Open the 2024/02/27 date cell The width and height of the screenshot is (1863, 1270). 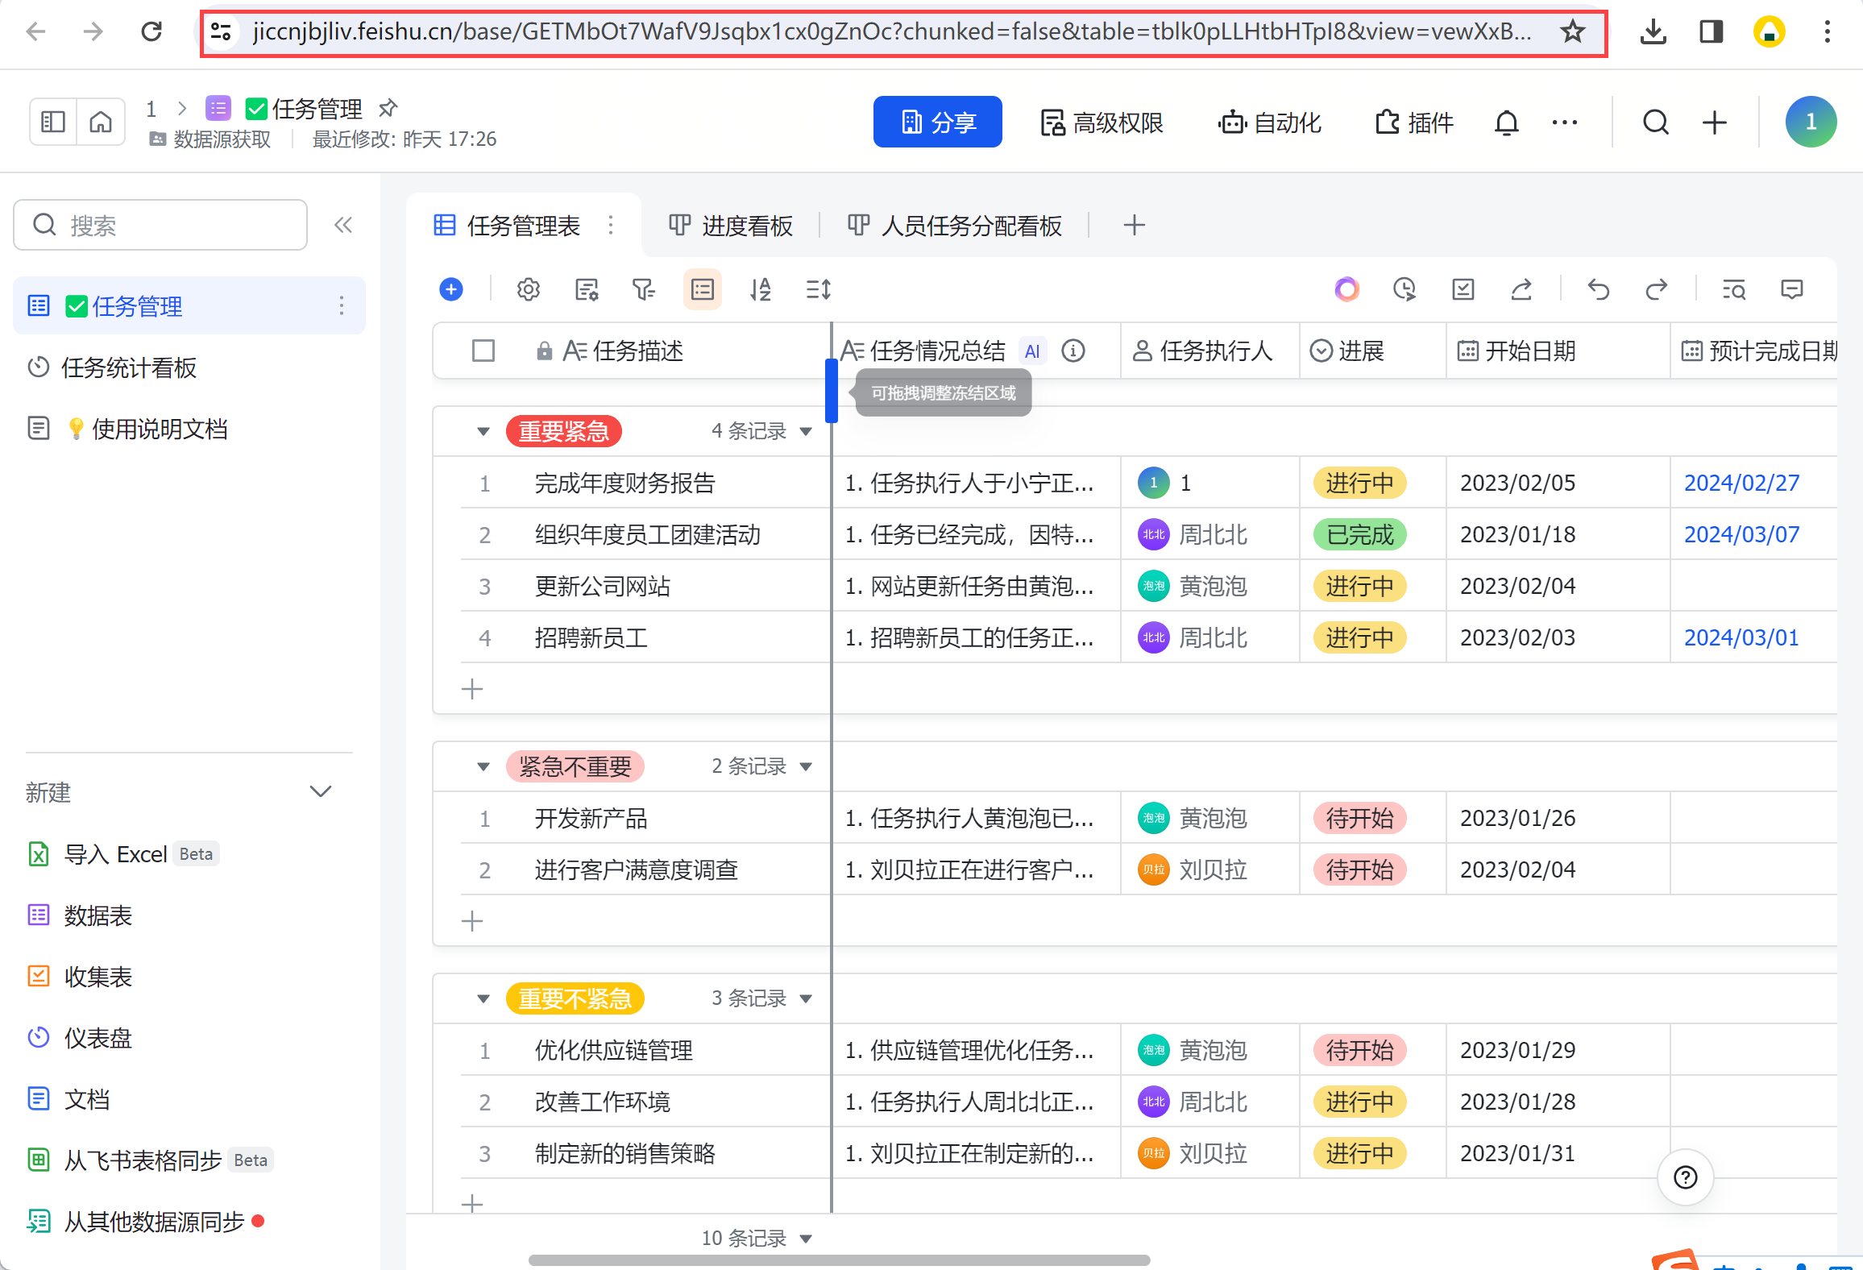pos(1742,483)
